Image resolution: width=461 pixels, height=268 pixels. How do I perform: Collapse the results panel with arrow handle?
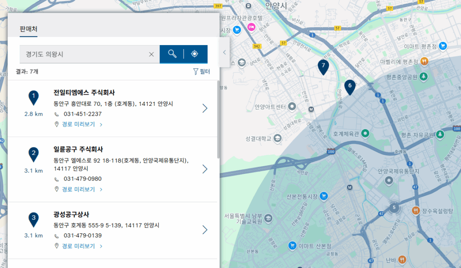tap(225, 52)
